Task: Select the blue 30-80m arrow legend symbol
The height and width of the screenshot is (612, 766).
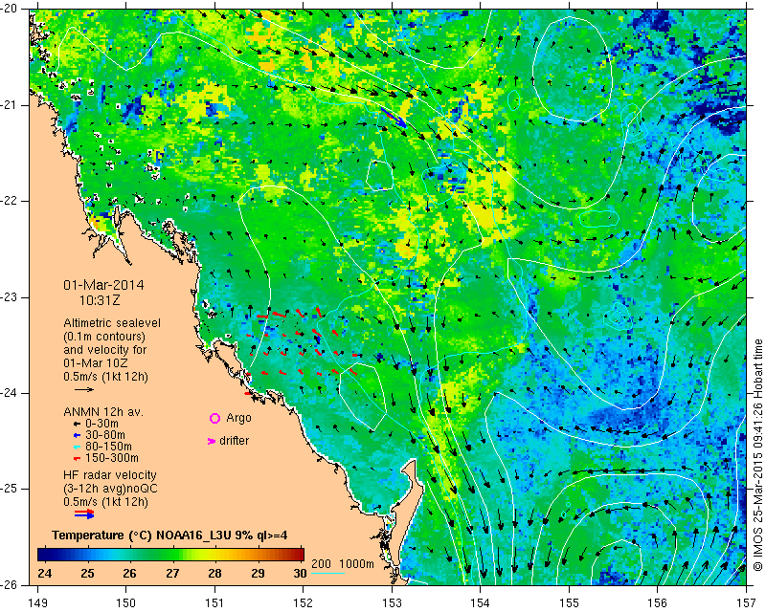Action: tap(77, 435)
